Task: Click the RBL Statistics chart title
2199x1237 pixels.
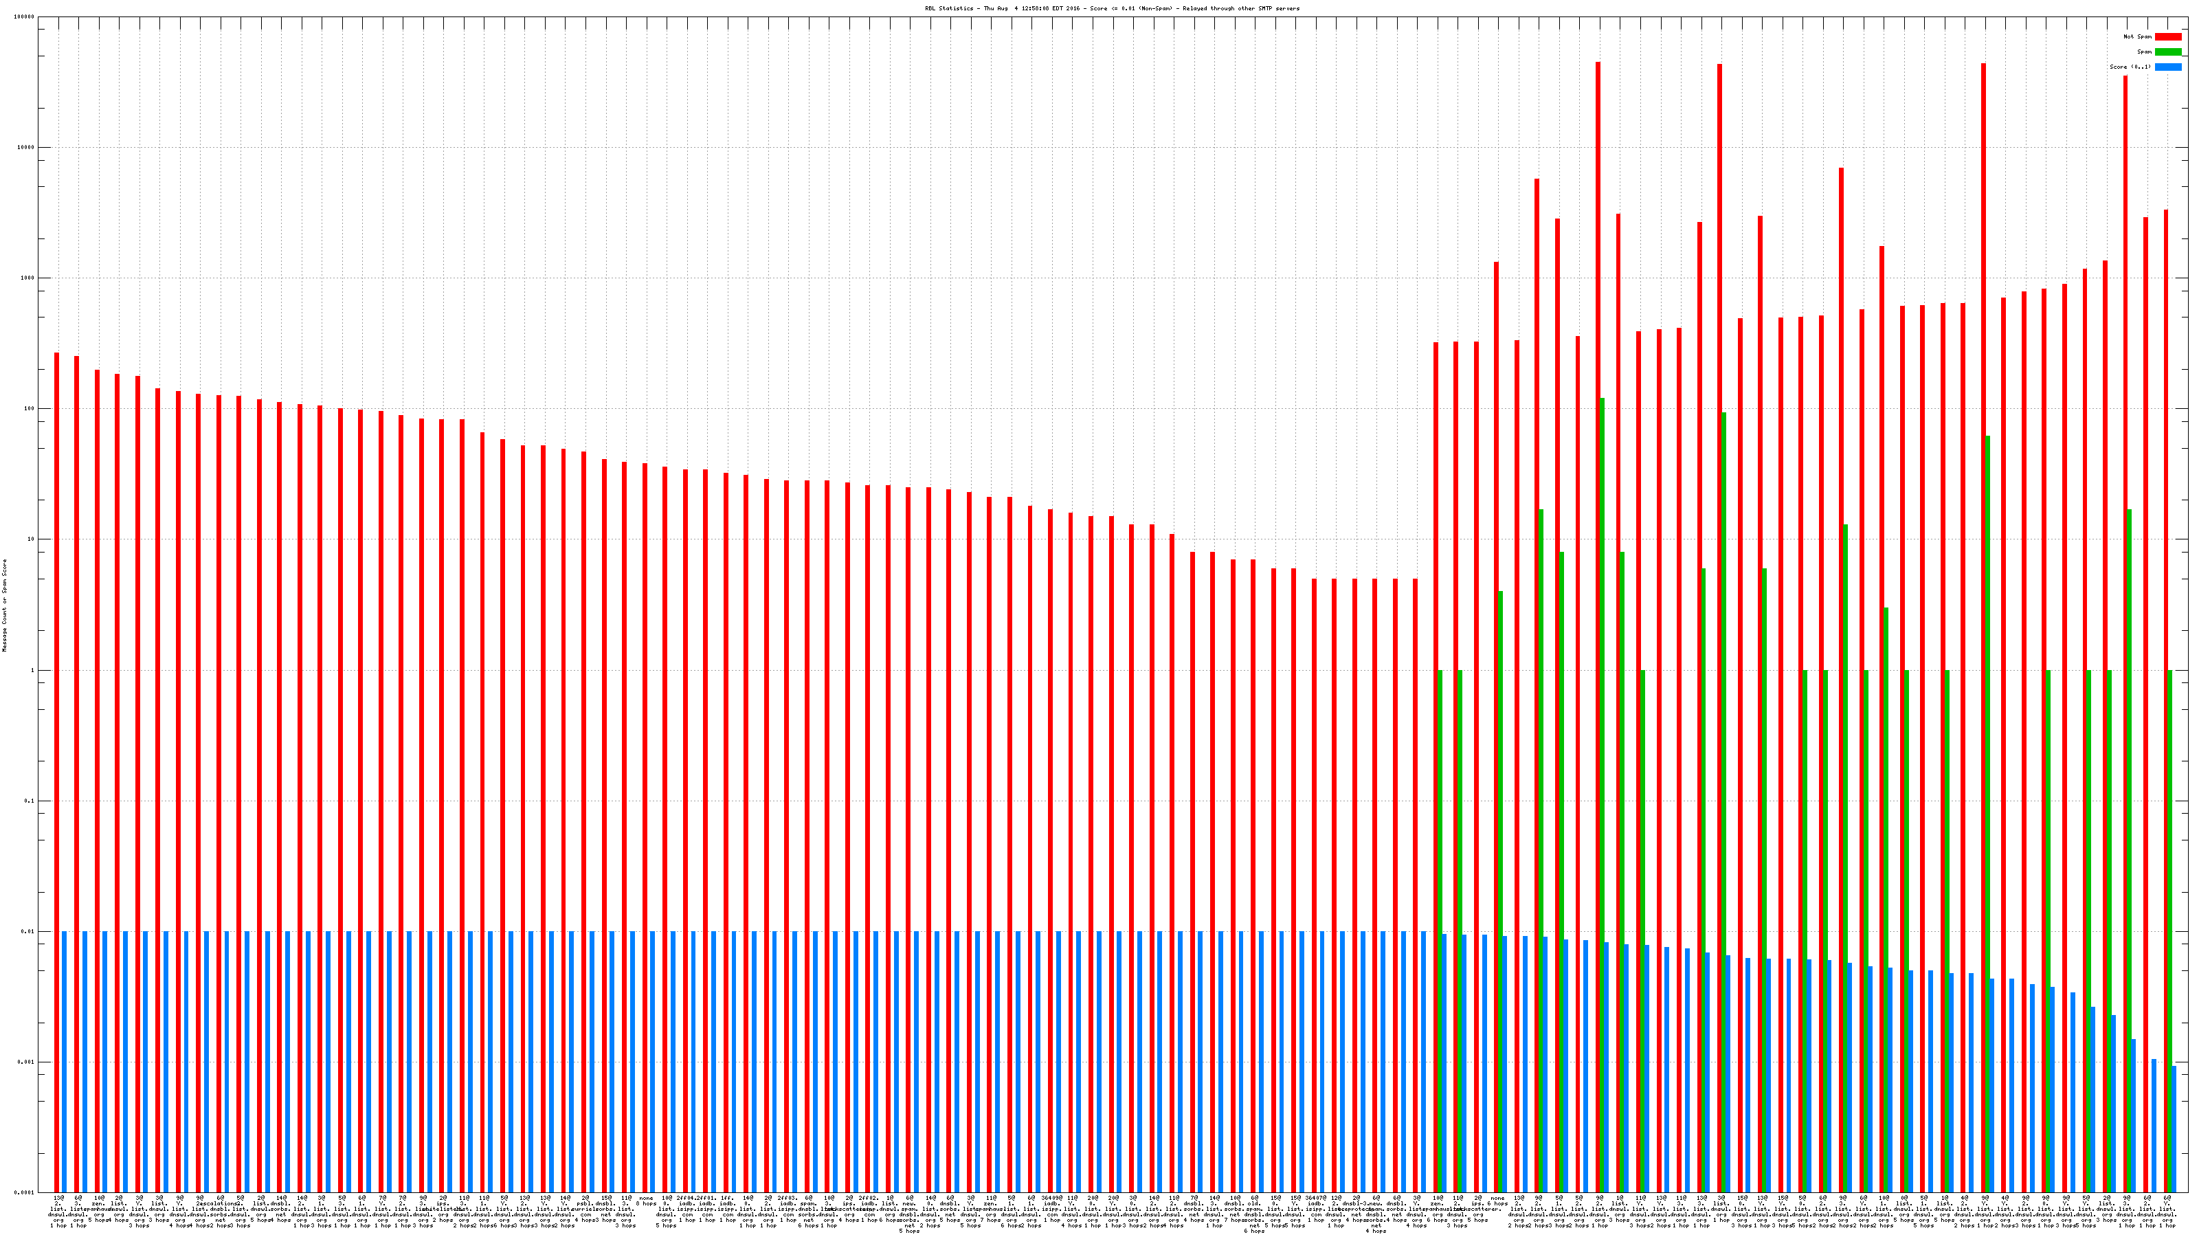Action: click(x=1111, y=8)
